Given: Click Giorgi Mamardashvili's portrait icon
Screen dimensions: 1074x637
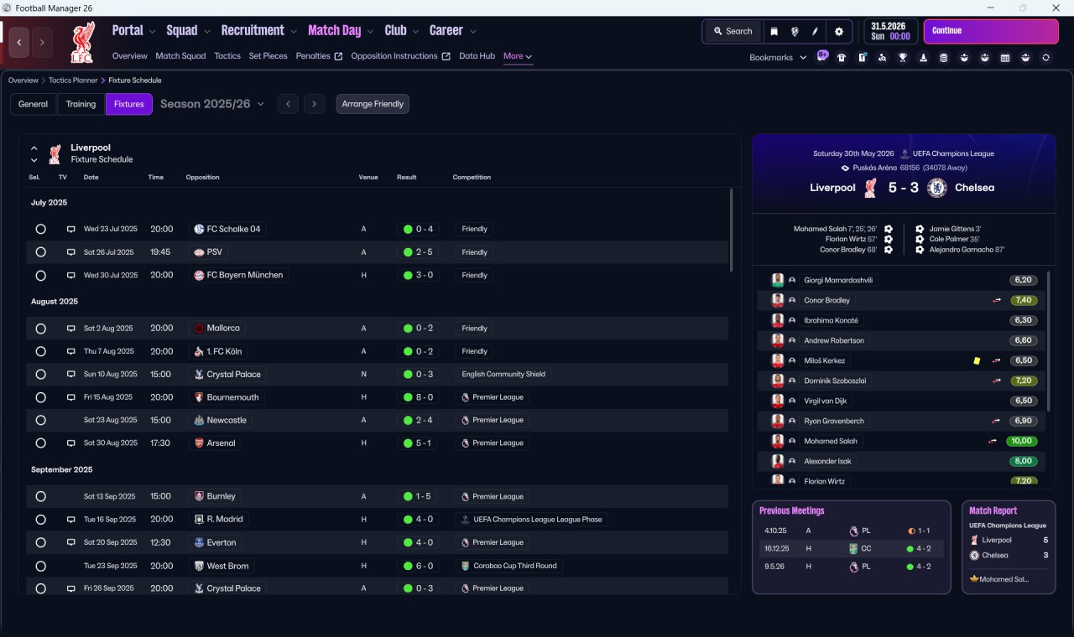Looking at the screenshot, I should pos(778,280).
